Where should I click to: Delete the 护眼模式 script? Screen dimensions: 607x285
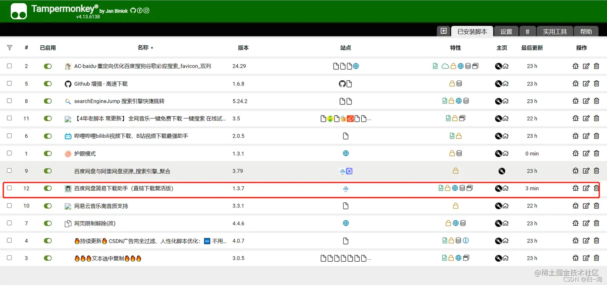point(597,153)
